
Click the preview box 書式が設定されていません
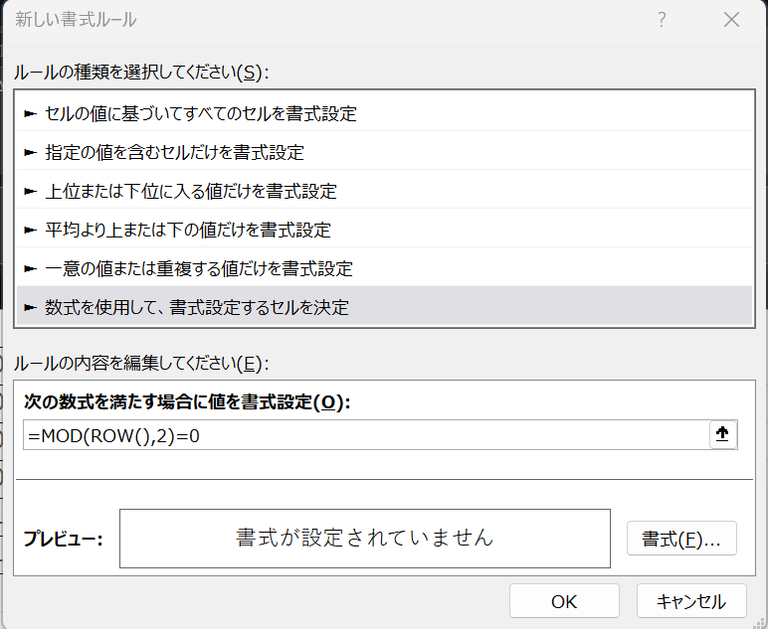[x=365, y=538]
